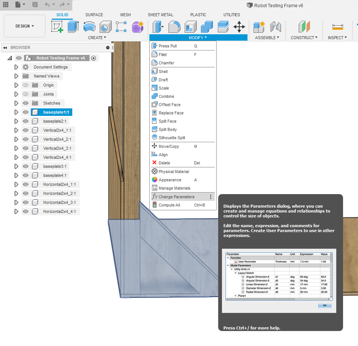The width and height of the screenshot is (358, 346).
Task: Click the Press Pull toolbar icon
Action: point(158,26)
